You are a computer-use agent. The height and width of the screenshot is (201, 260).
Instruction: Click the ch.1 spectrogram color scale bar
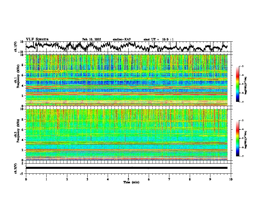[x=237, y=84]
